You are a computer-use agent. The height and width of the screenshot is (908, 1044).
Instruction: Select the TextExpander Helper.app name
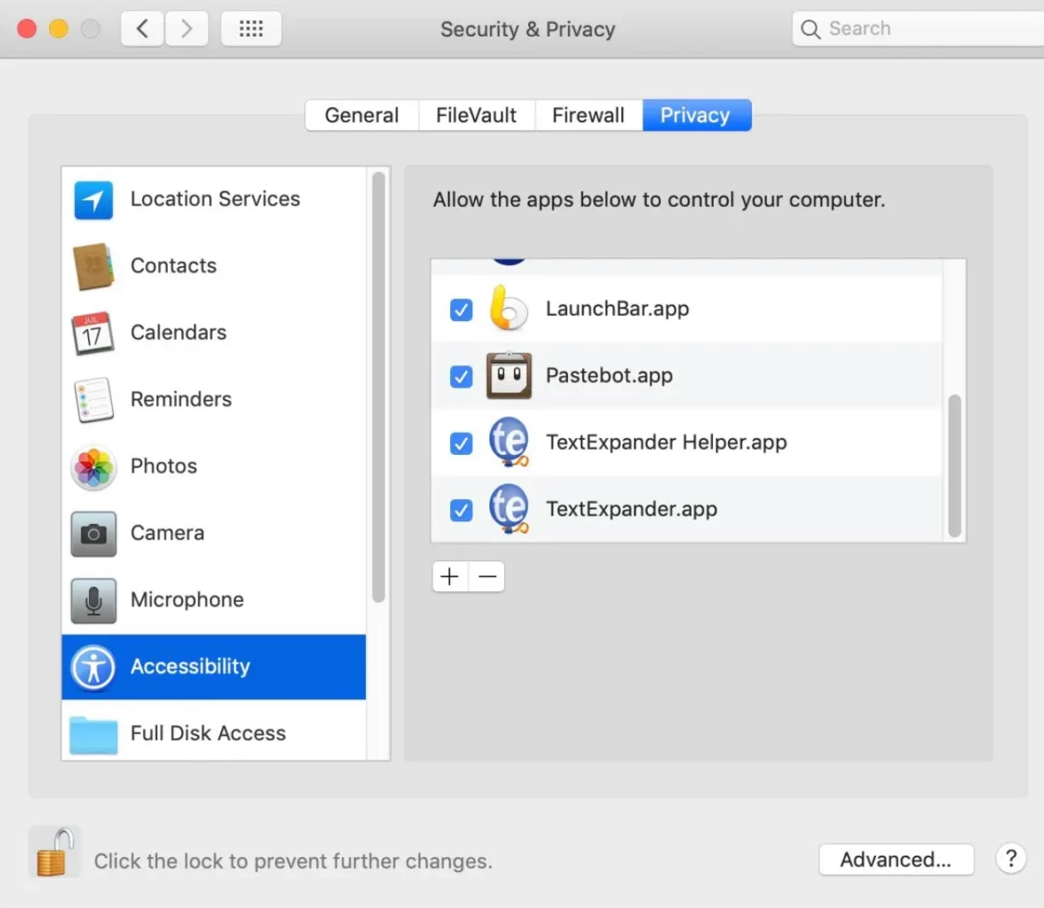(x=666, y=442)
